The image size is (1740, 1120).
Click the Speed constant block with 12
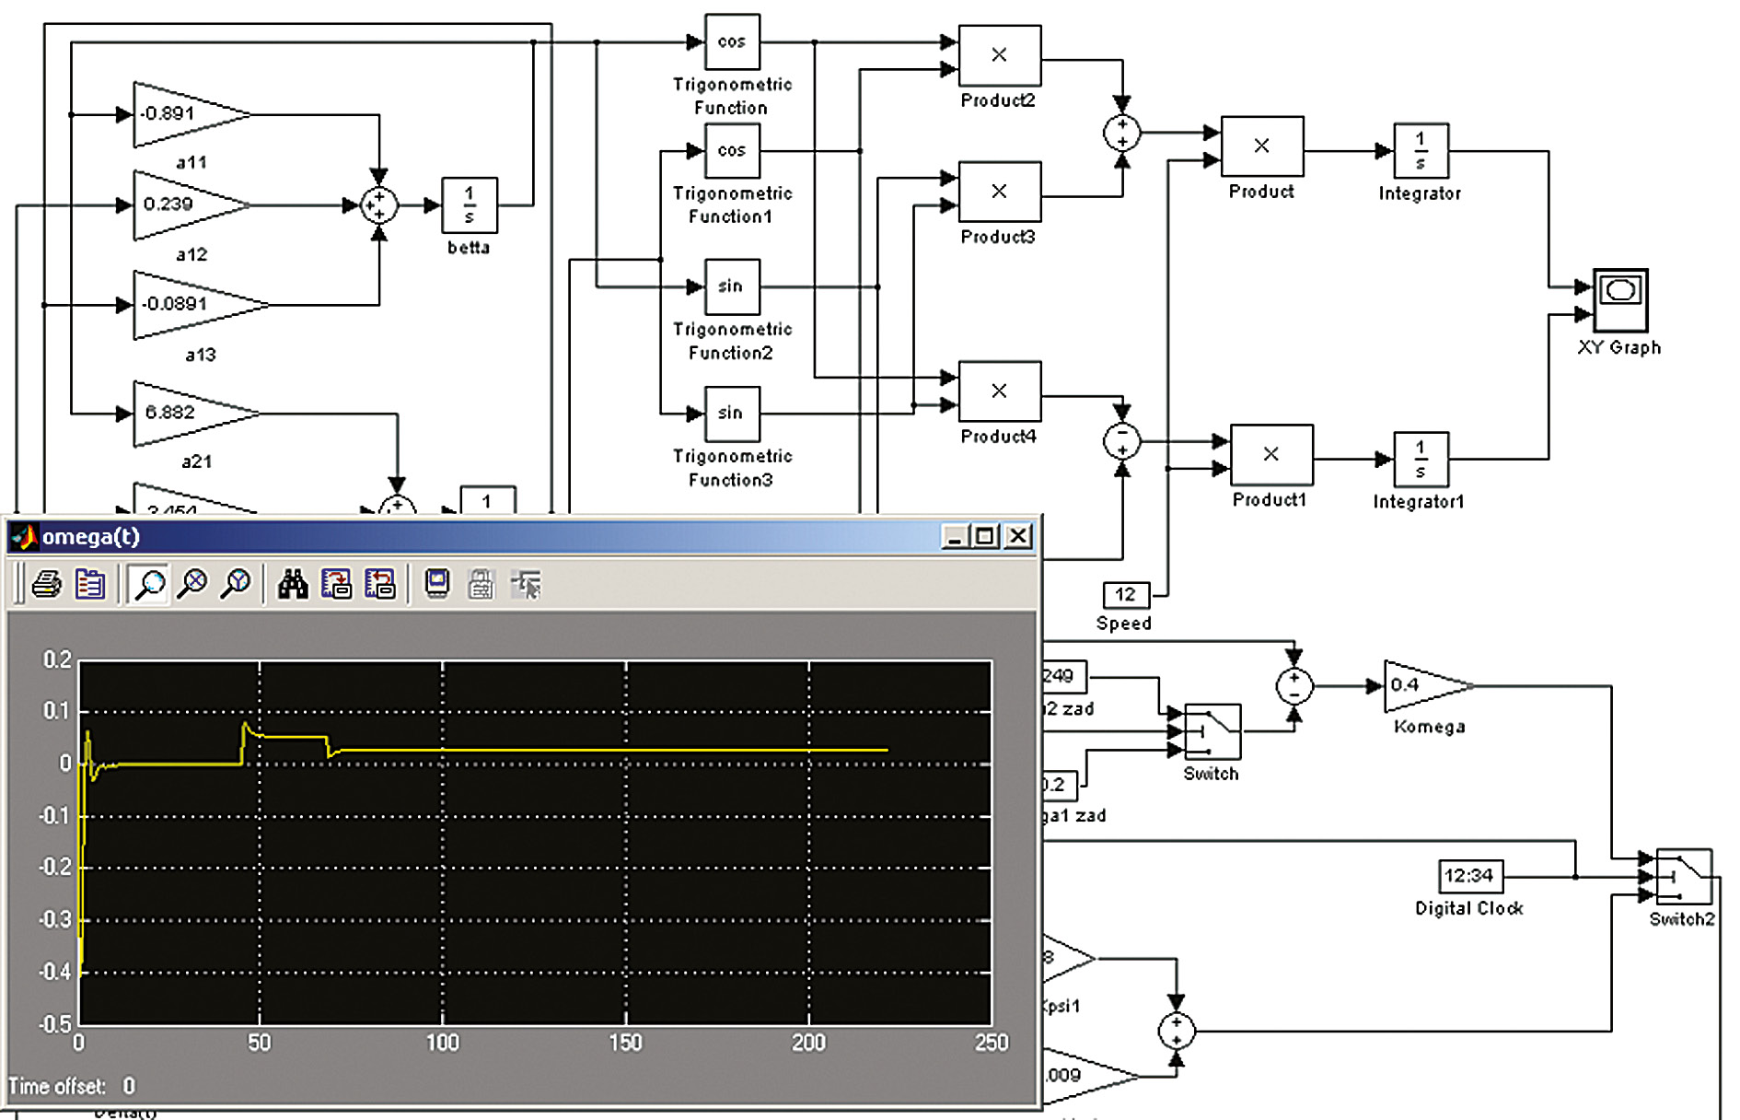pyautogui.click(x=1125, y=595)
